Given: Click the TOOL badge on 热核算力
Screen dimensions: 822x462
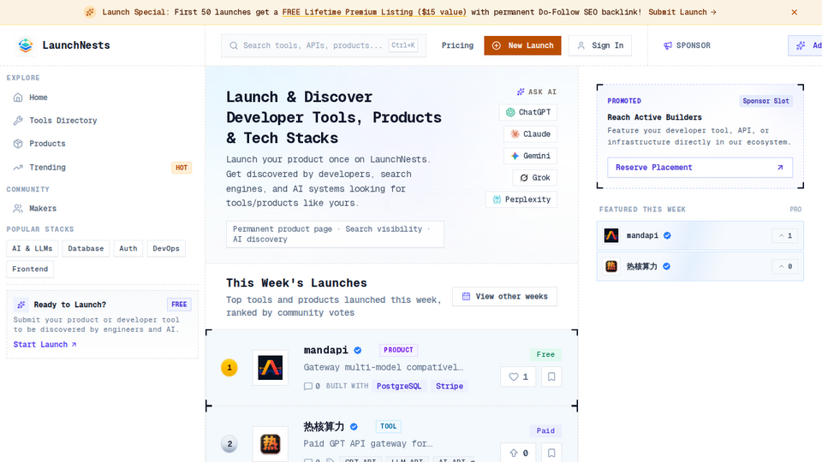Looking at the screenshot, I should click(389, 426).
